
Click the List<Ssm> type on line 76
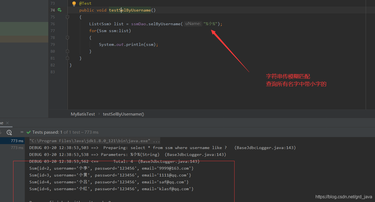coord(100,24)
